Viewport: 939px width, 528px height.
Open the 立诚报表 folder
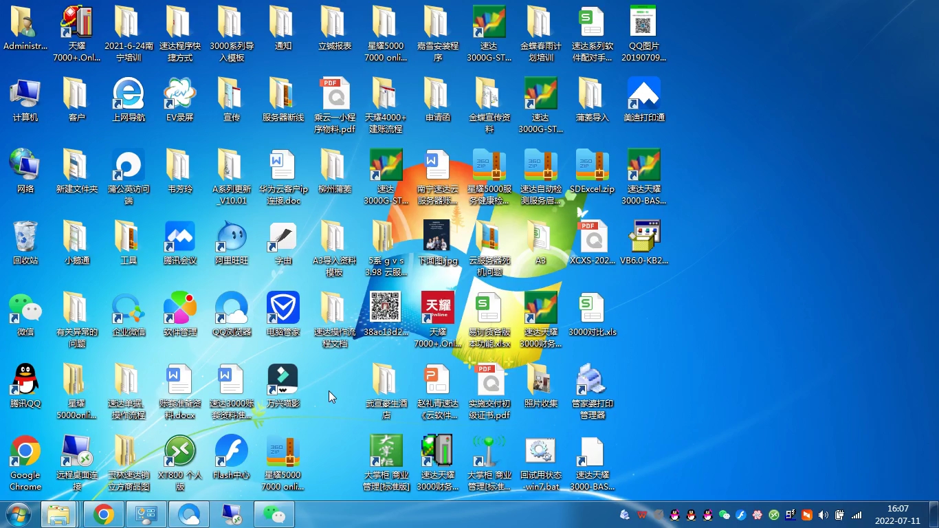pyautogui.click(x=335, y=29)
